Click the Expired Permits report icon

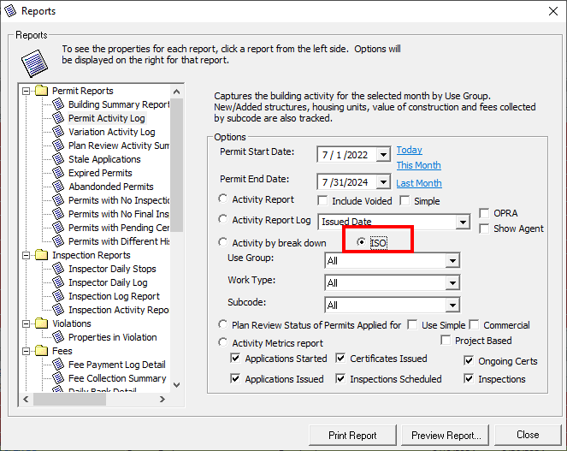pos(58,173)
